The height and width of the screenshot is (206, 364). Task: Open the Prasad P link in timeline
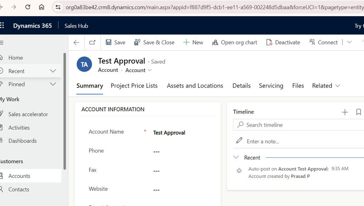pos(300,176)
